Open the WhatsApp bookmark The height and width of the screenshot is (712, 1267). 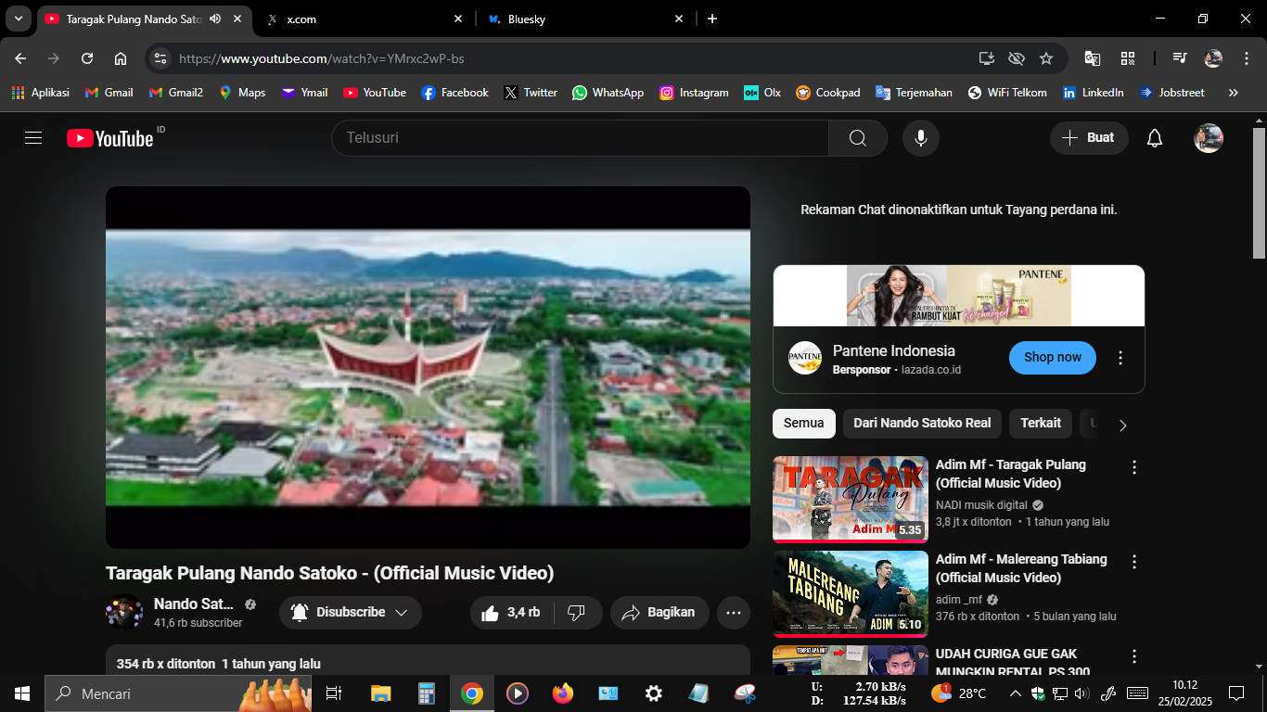pyautogui.click(x=608, y=93)
